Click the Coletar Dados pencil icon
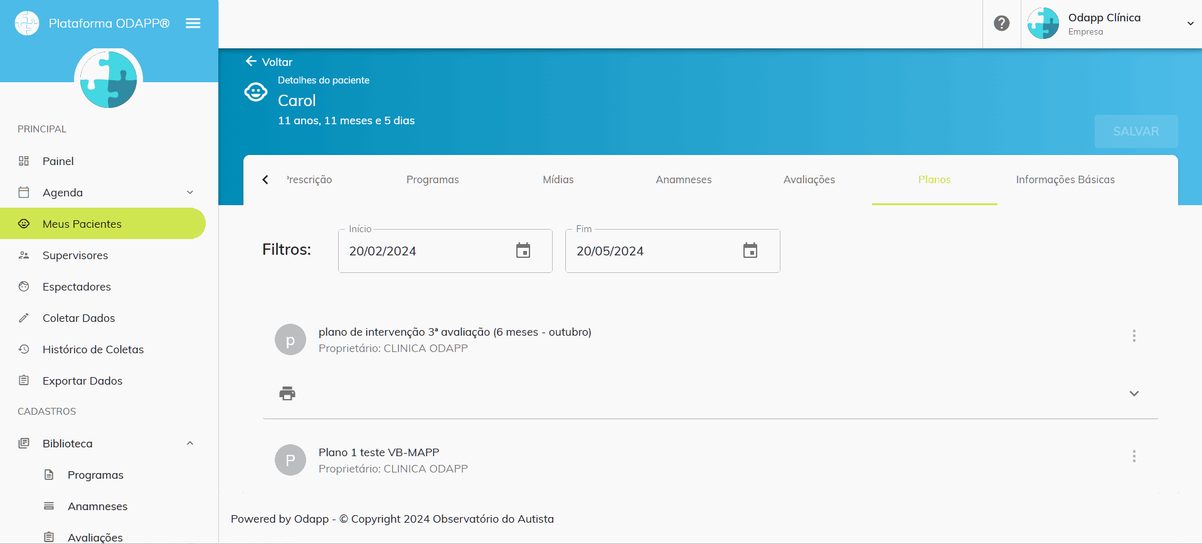Viewport: 1202px width, 544px height. click(x=24, y=317)
